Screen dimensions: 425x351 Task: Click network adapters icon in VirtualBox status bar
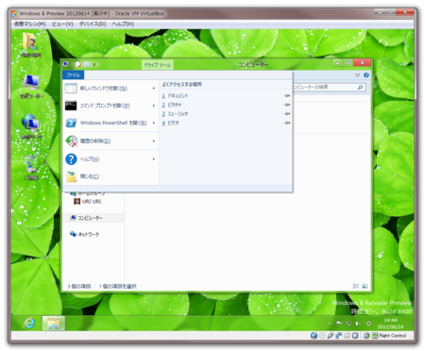point(338,336)
